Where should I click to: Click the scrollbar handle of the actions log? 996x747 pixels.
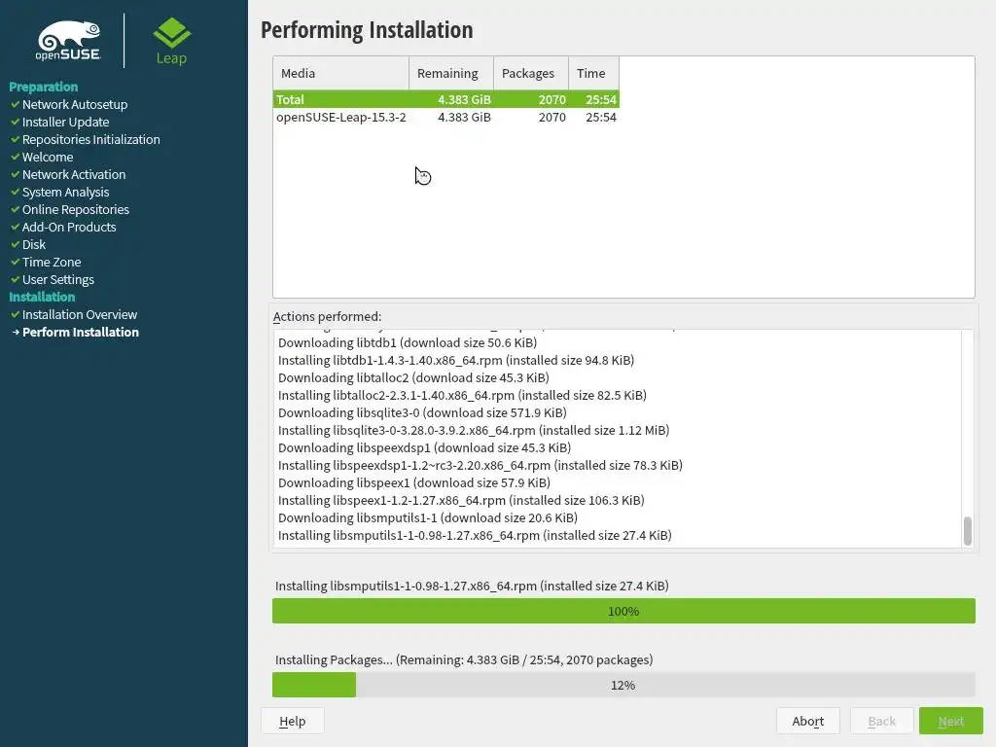(968, 531)
